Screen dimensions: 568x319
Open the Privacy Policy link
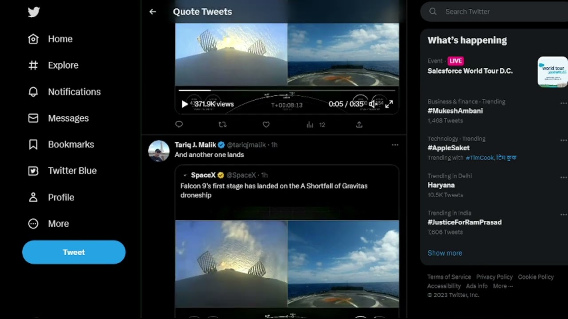point(494,277)
